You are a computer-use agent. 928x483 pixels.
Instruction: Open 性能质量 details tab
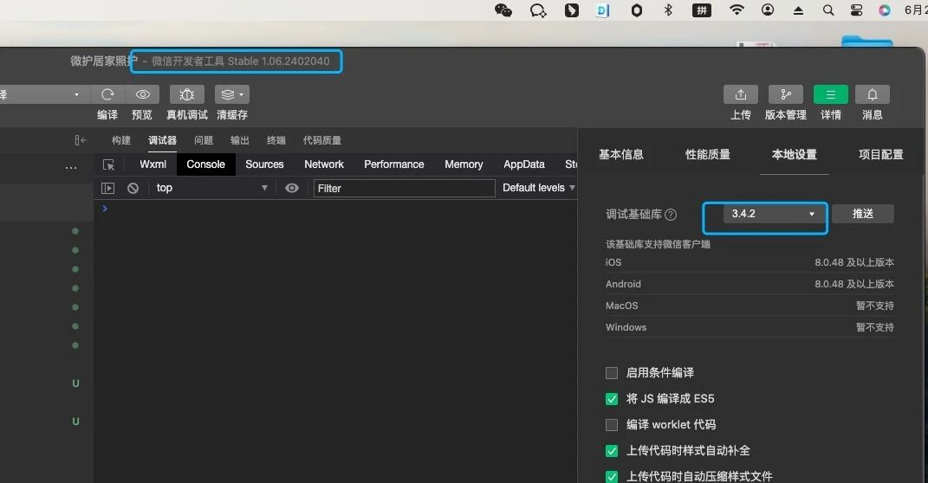[x=708, y=155]
